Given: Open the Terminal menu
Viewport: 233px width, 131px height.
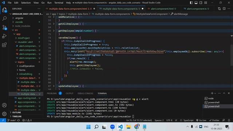Looking at the screenshot, I should coord(59,3).
